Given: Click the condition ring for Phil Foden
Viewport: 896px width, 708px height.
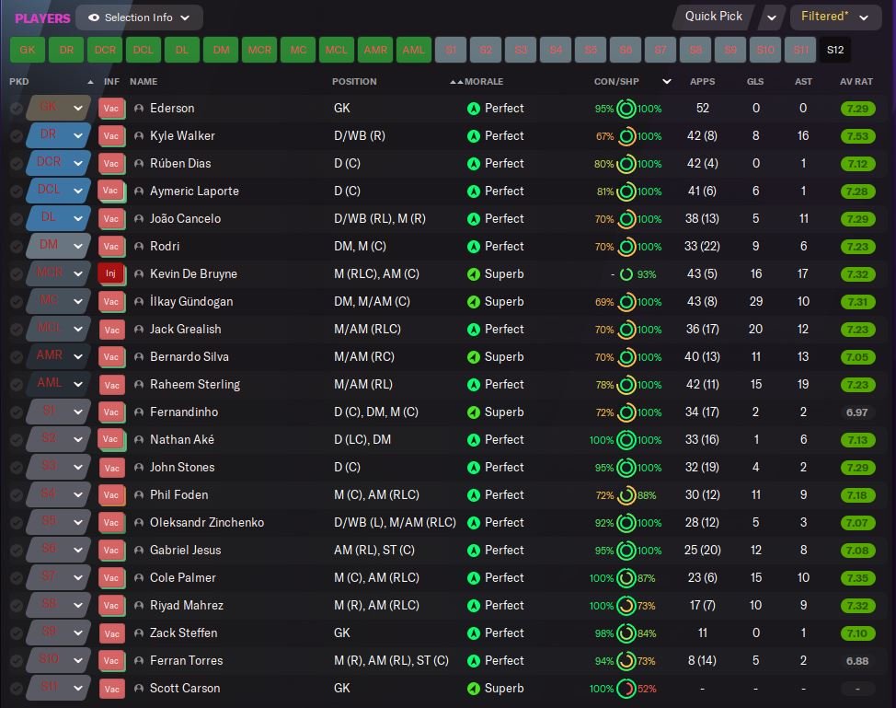Looking at the screenshot, I should point(626,495).
